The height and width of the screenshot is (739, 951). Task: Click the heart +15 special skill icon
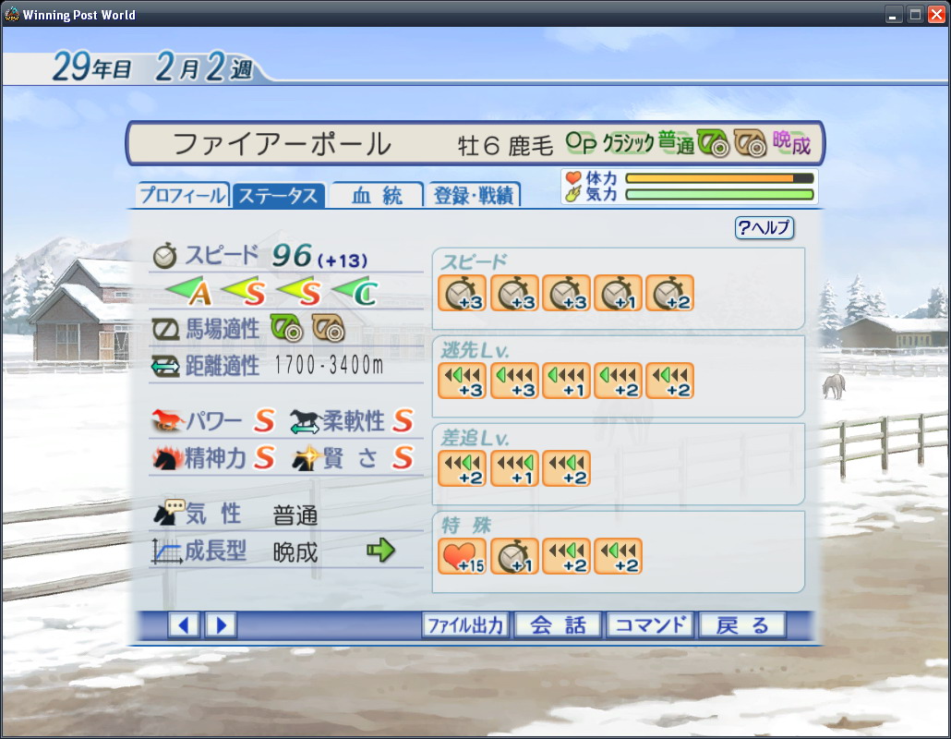[462, 556]
